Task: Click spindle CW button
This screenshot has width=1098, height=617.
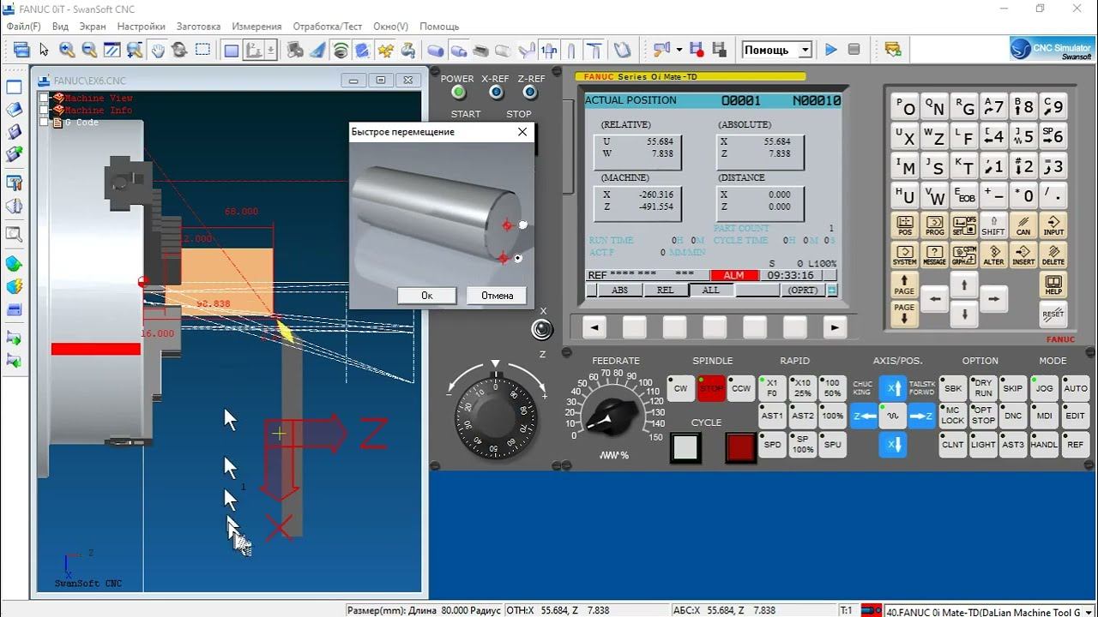Action: 680,388
